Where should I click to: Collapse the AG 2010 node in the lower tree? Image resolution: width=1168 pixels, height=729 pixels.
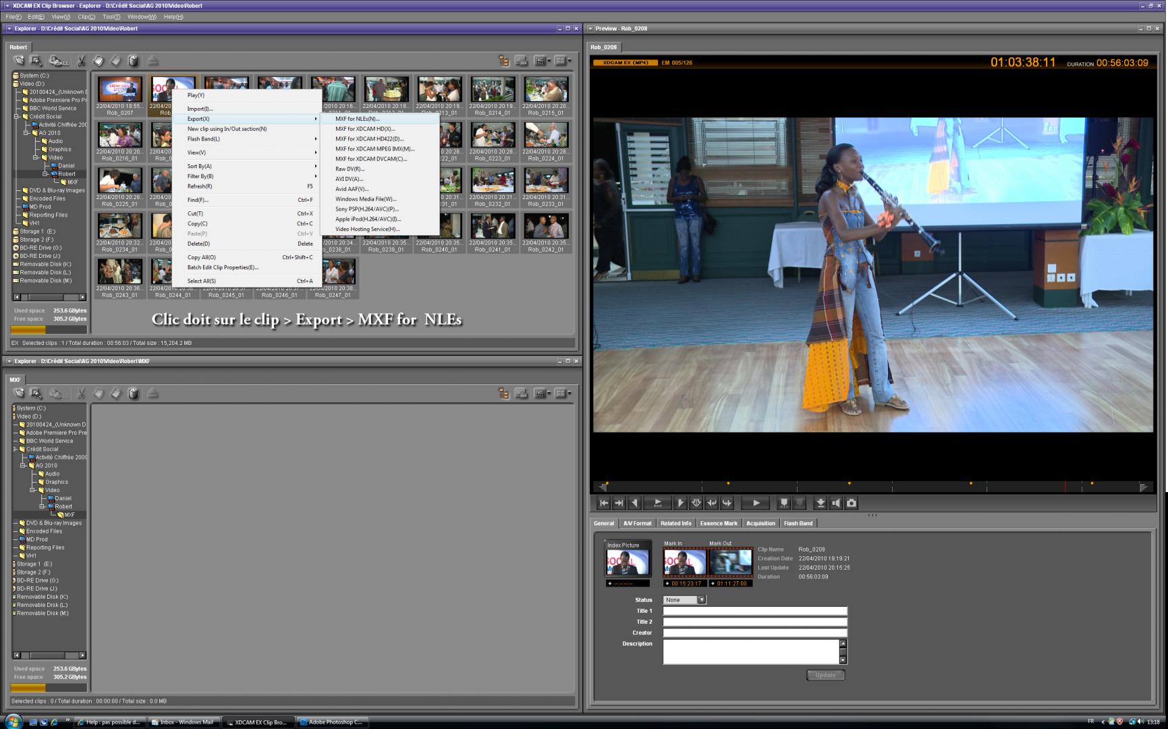point(23,466)
